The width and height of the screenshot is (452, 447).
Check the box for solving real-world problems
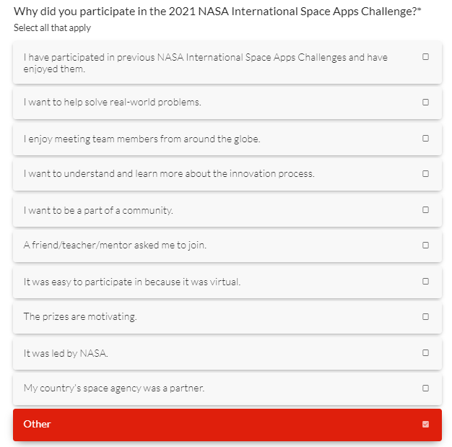pyautogui.click(x=425, y=103)
